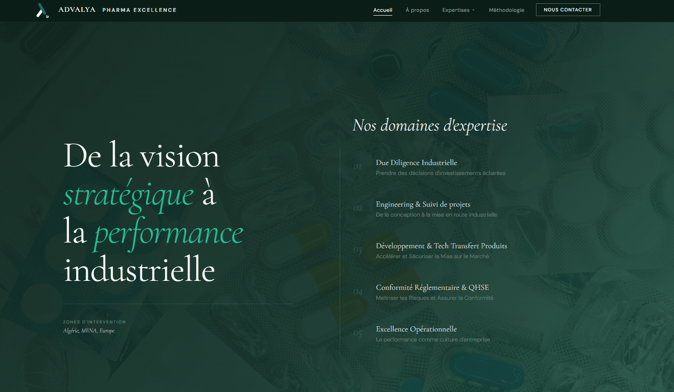
Task: Click the Advalya logo icon
Action: pos(43,10)
